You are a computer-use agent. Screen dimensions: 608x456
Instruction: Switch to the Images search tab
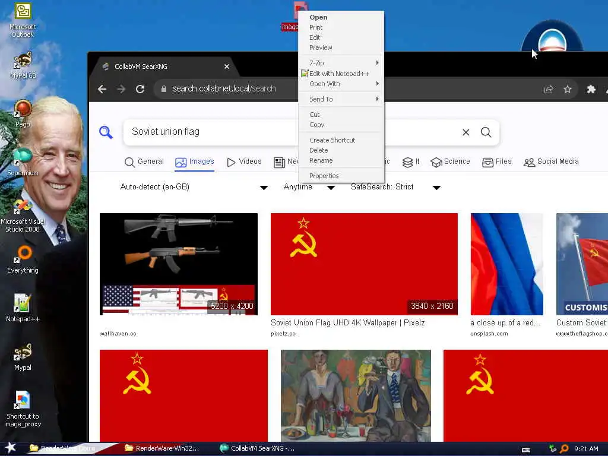tap(194, 161)
